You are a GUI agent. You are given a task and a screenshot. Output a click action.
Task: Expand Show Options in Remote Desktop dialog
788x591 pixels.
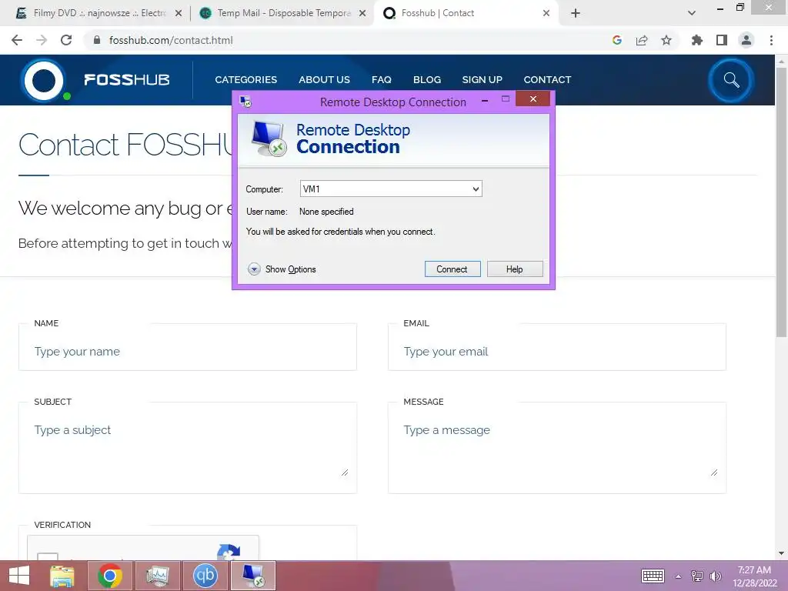[282, 269]
